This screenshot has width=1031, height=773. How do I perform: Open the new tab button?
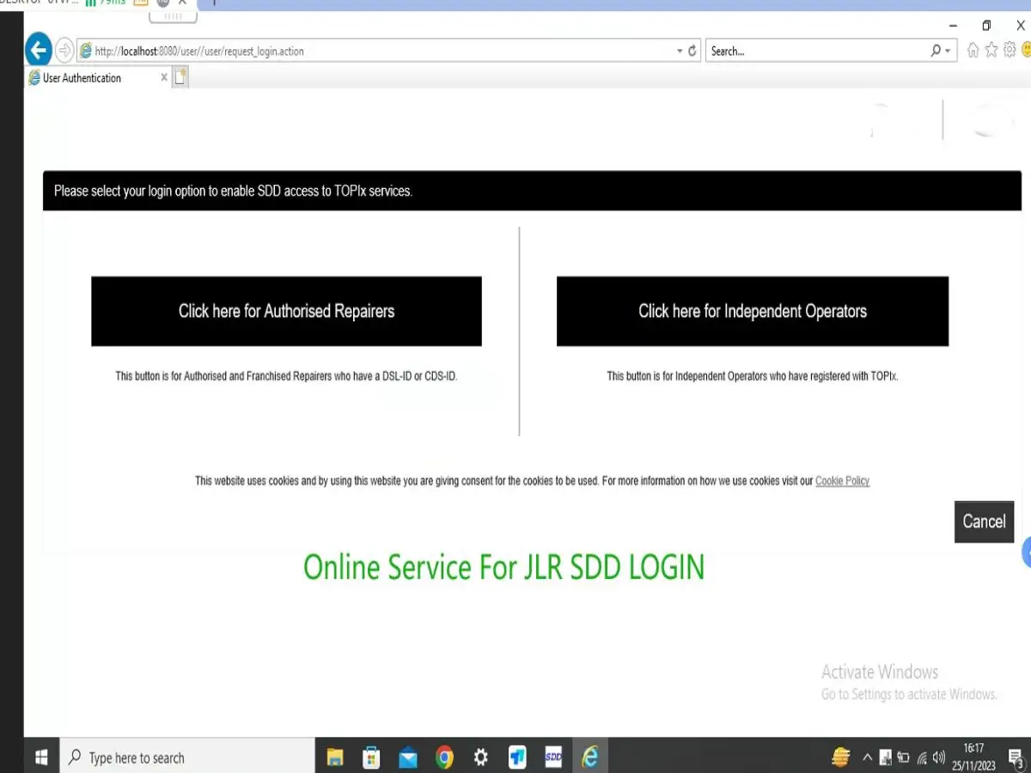[180, 77]
